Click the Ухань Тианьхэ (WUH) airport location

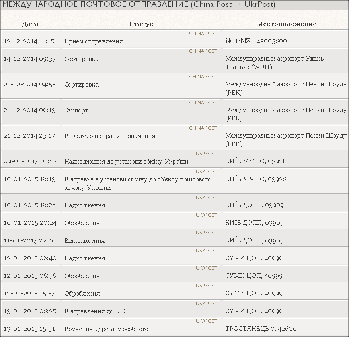(274, 63)
